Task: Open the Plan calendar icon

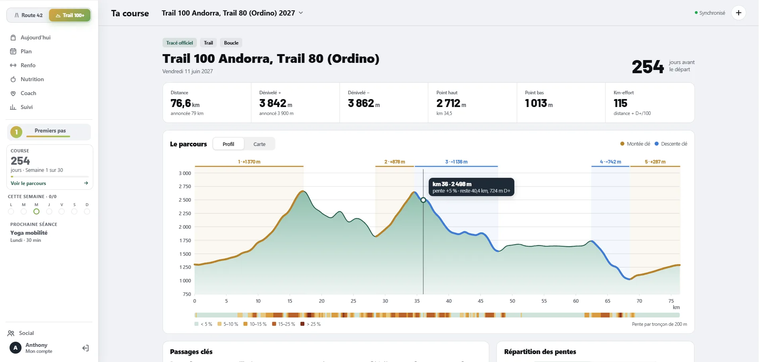Action: [x=13, y=51]
